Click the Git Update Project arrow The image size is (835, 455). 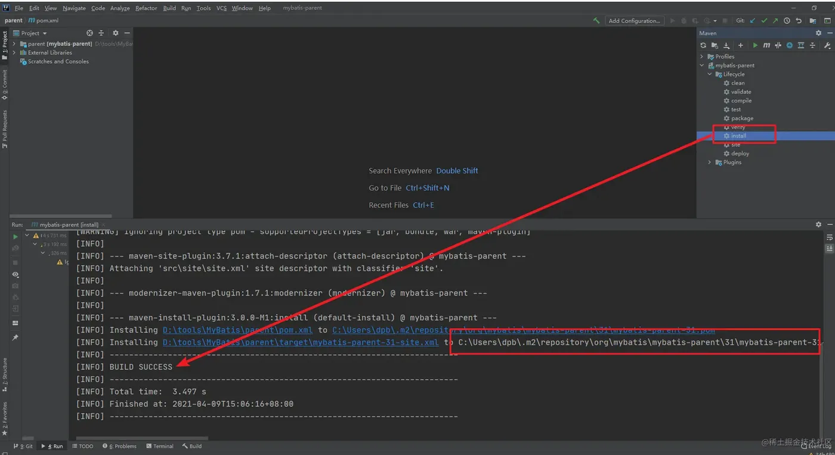(x=753, y=20)
